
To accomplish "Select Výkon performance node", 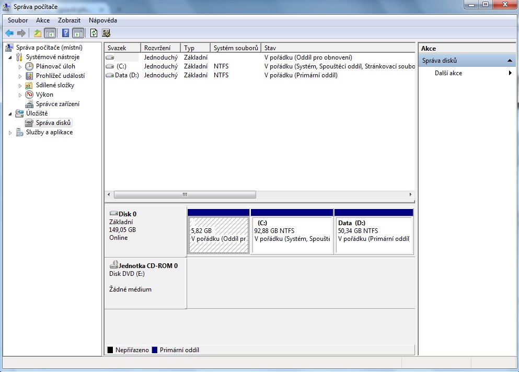I will pos(44,95).
